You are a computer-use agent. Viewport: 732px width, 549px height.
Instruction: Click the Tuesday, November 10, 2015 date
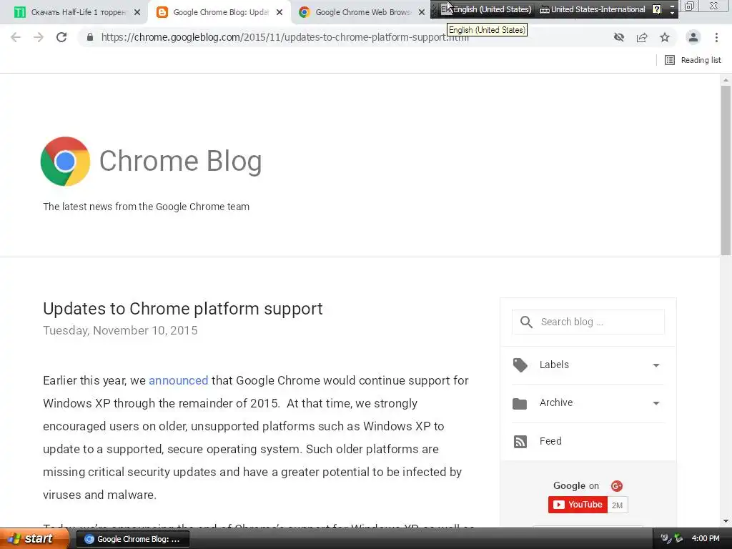pyautogui.click(x=120, y=330)
